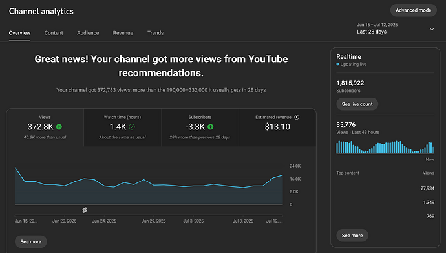This screenshot has width=446, height=253.
Task: Select the Estimated revenue metric card
Action: tap(277, 127)
